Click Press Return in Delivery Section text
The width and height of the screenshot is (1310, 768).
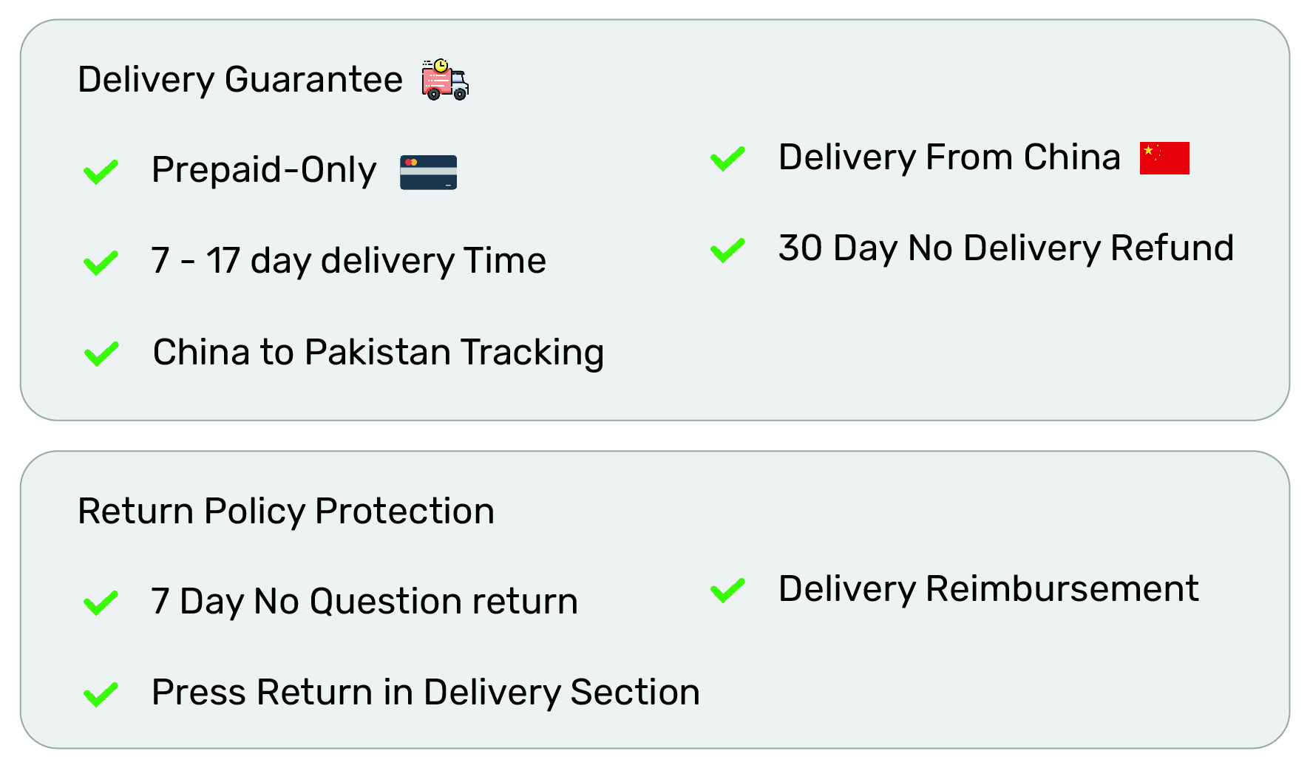[425, 693]
